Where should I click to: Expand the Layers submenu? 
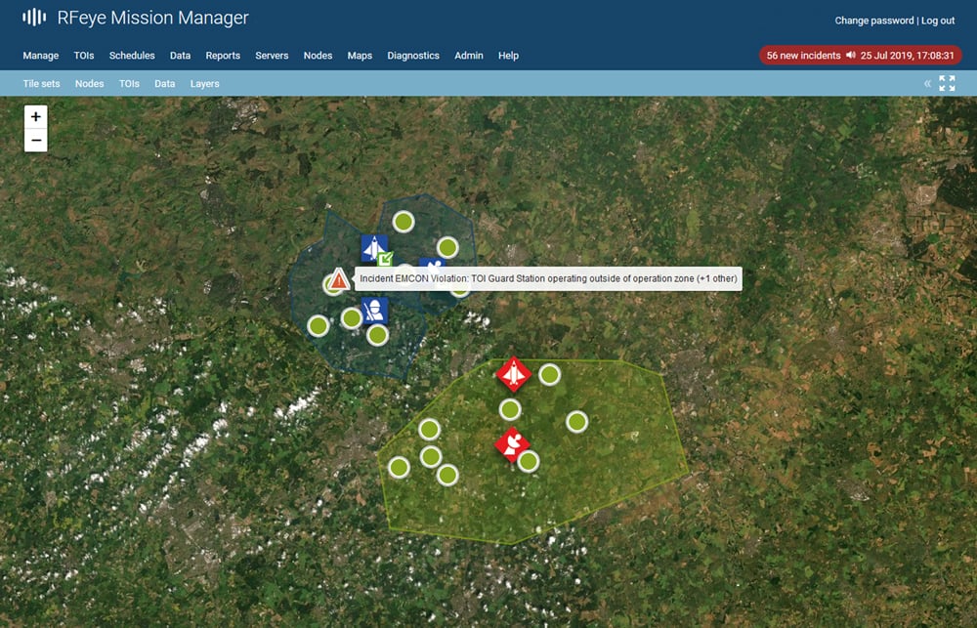tap(205, 84)
